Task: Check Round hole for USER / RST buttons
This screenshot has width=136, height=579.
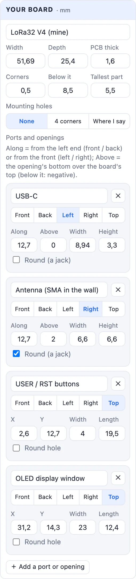Action: [x=16, y=448]
